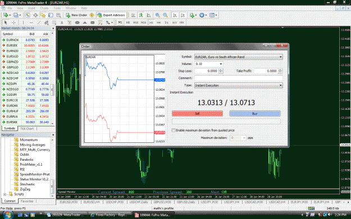Click the red Sell button
The height and width of the screenshot is (219, 351).
click(x=197, y=114)
